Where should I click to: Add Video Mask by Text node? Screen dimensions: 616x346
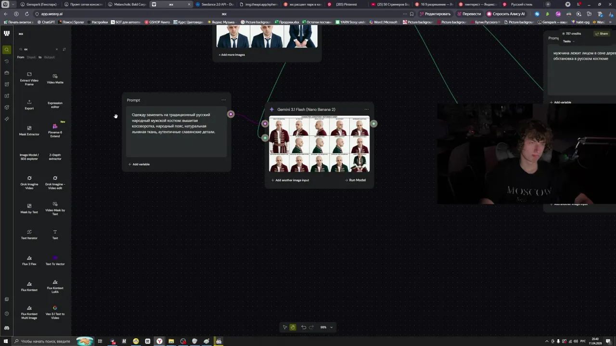pyautogui.click(x=55, y=209)
